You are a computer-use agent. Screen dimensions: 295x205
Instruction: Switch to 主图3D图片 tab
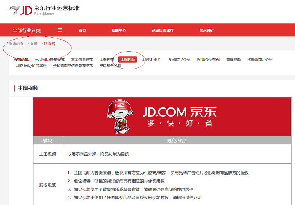(x=151, y=60)
